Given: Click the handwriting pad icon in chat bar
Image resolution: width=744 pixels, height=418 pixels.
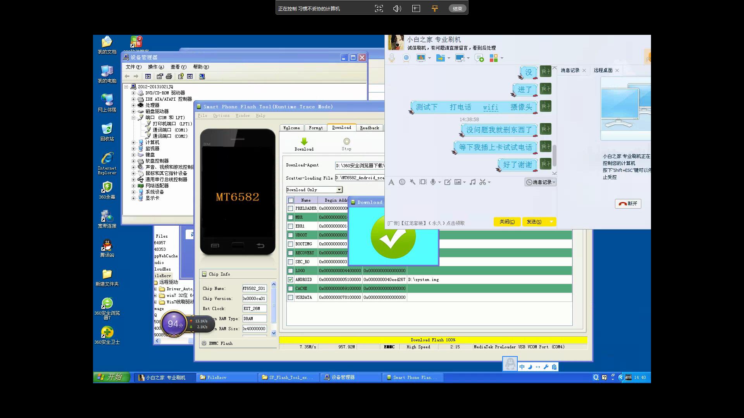Looking at the screenshot, I should 448,182.
